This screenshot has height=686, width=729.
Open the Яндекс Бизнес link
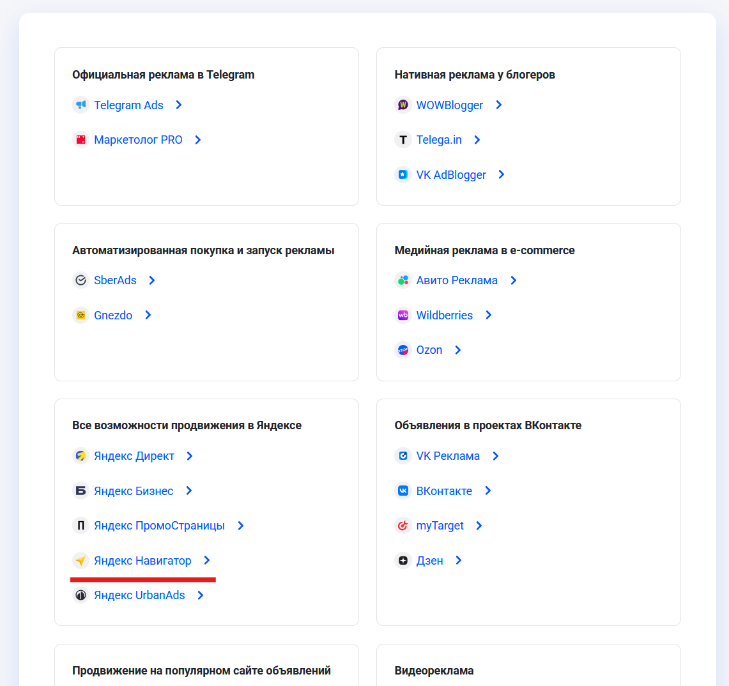coord(134,491)
